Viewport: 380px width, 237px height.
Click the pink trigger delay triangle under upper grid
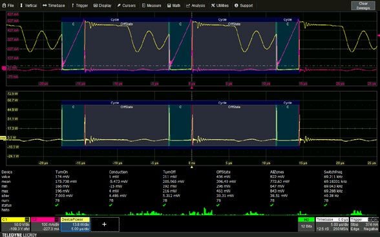(192, 88)
